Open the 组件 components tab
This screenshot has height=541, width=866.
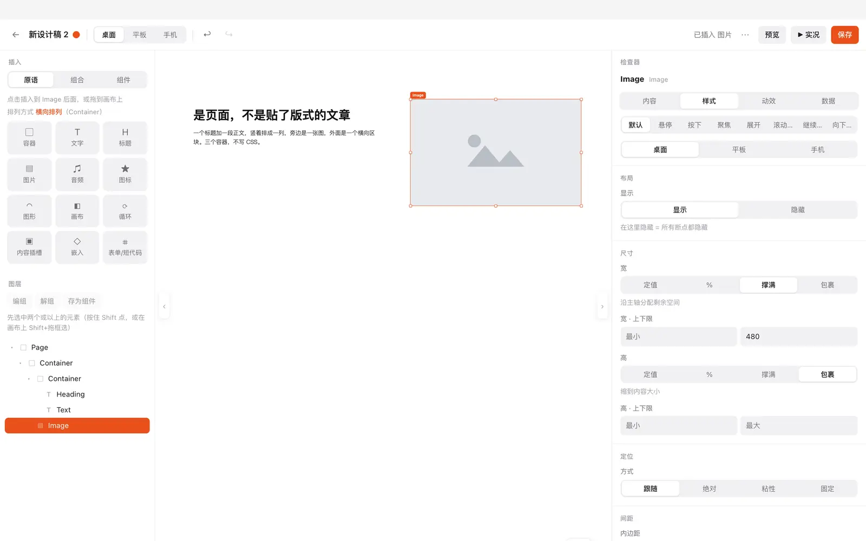point(123,80)
